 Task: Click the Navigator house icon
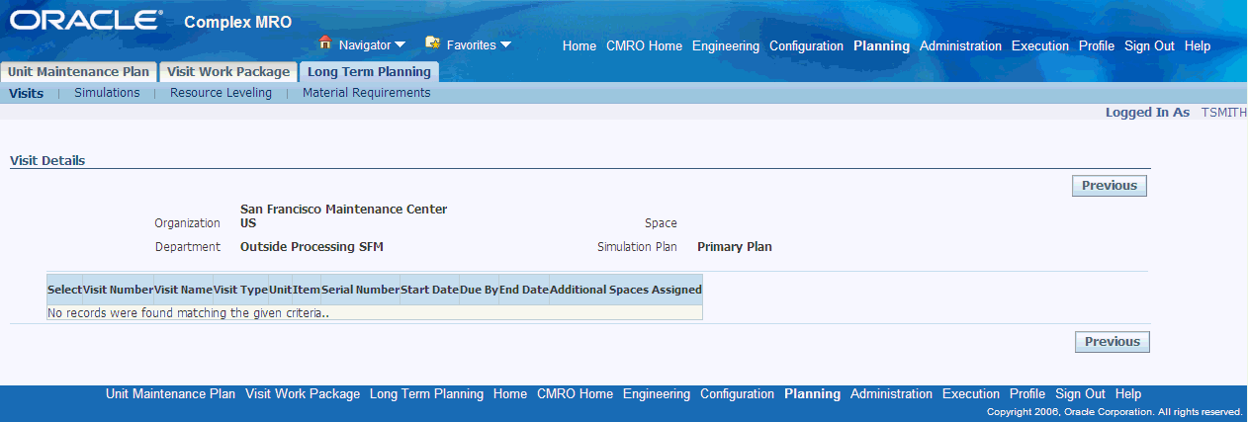(324, 43)
